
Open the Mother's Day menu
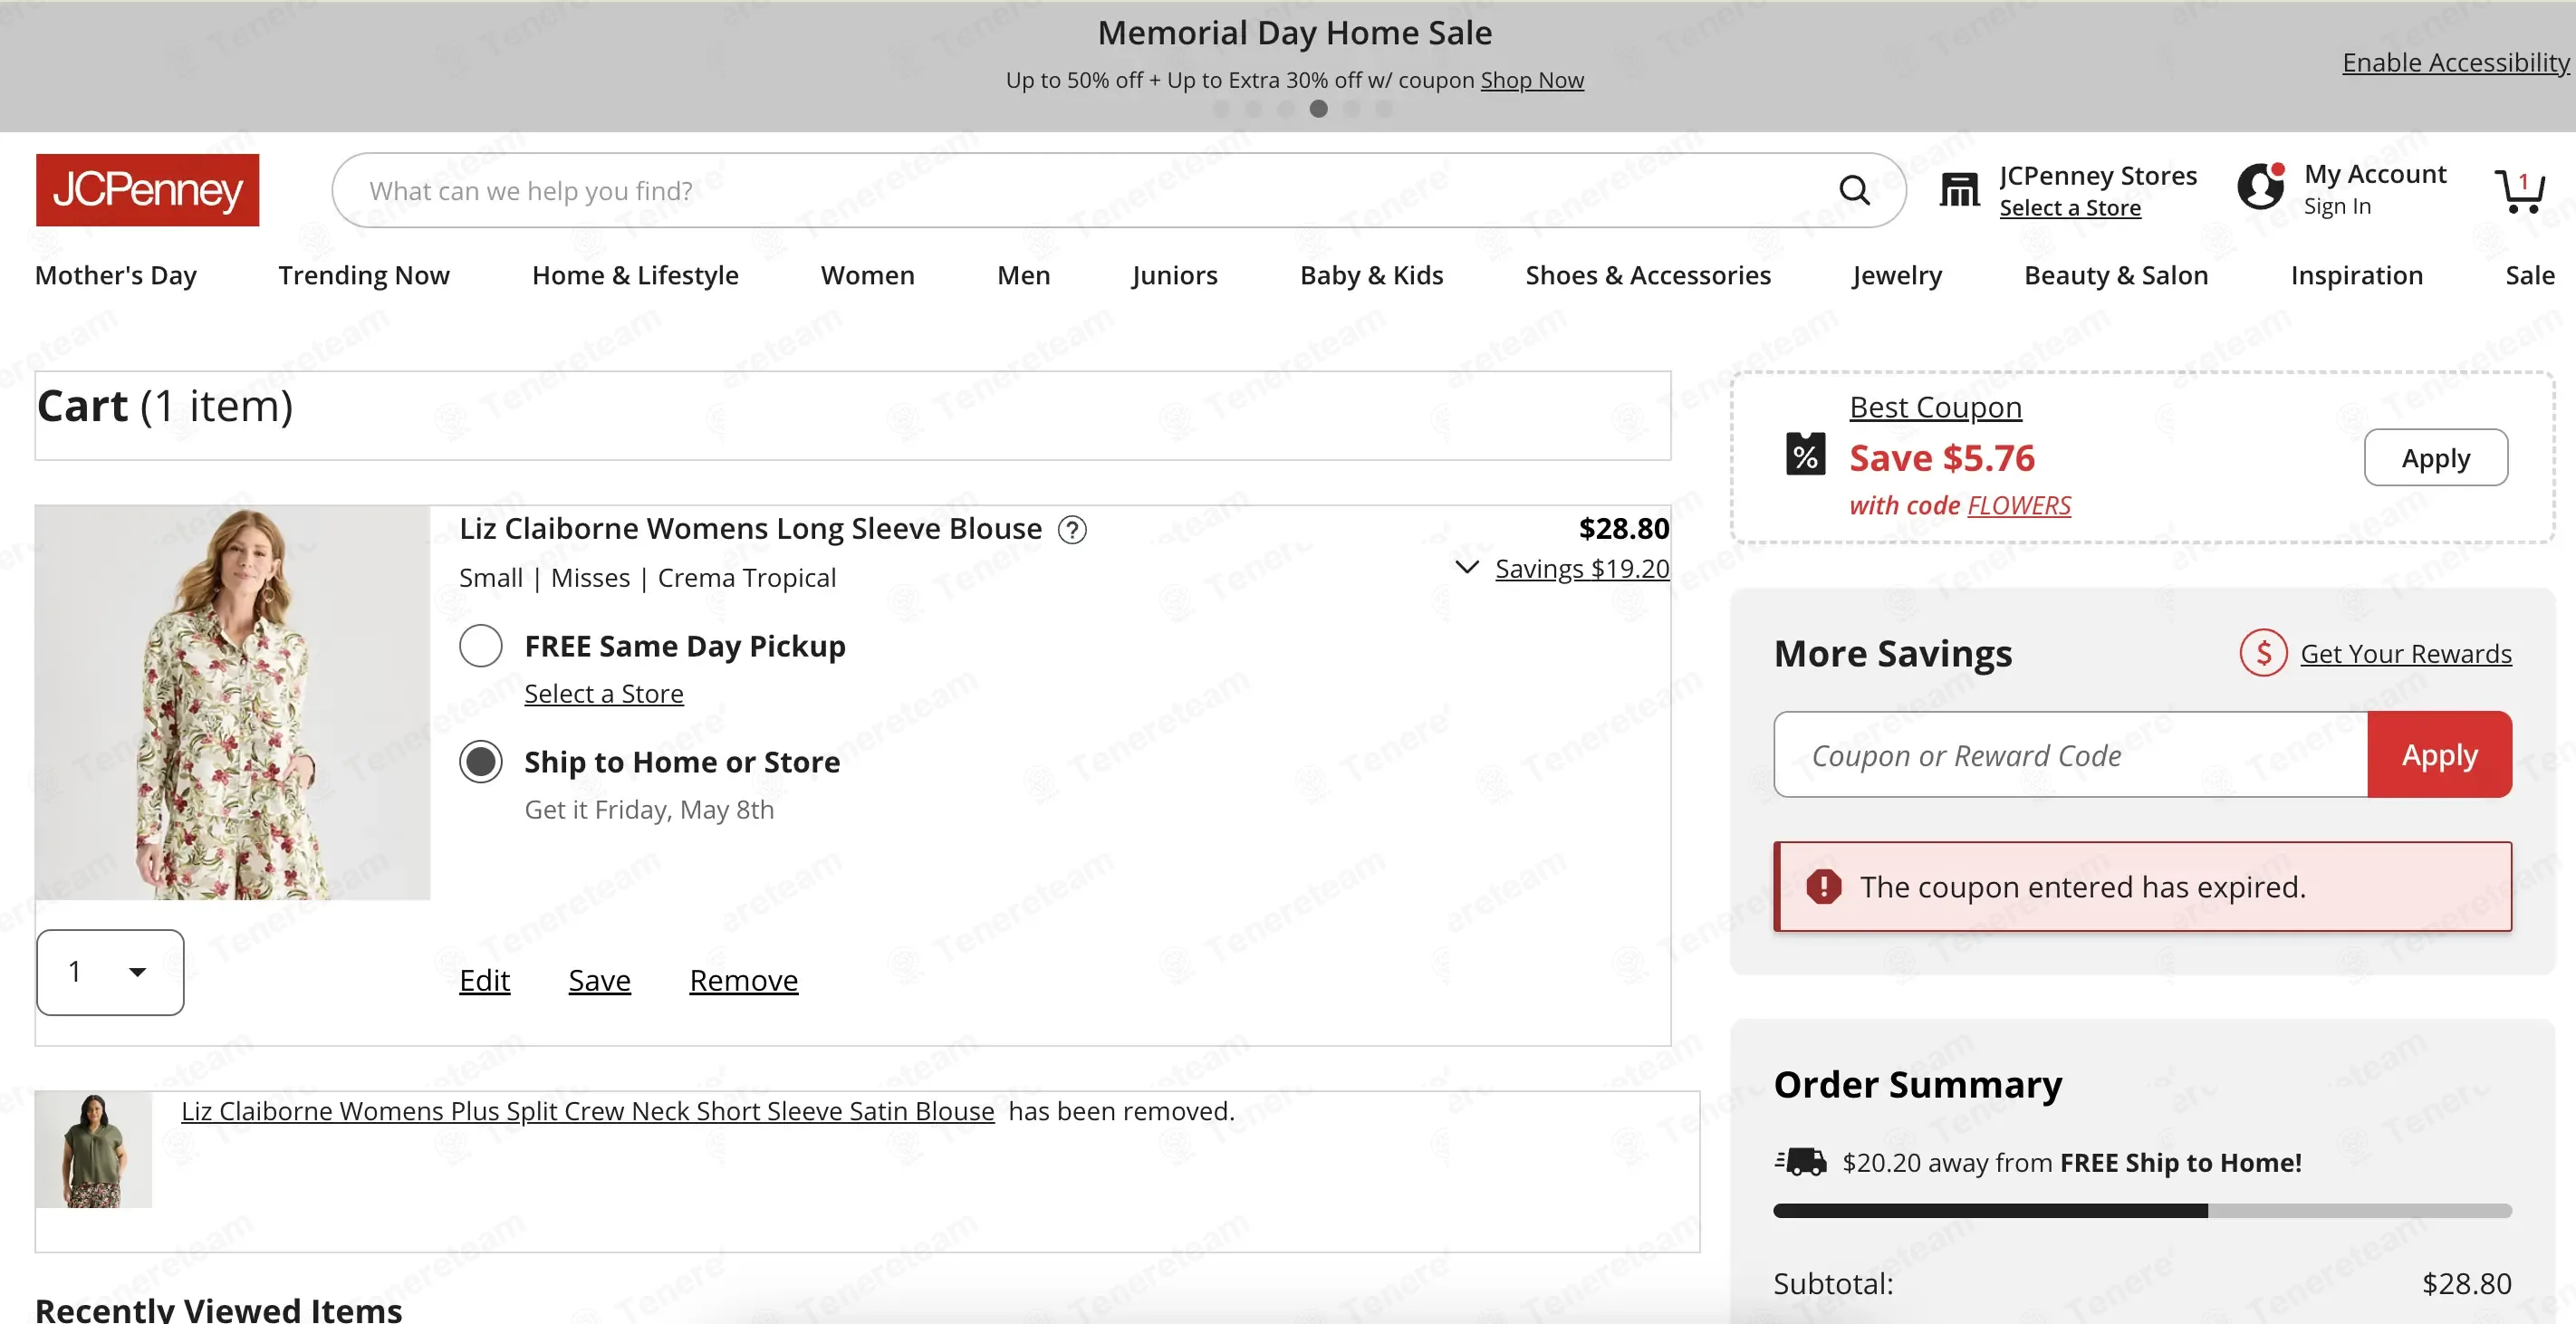pos(116,275)
